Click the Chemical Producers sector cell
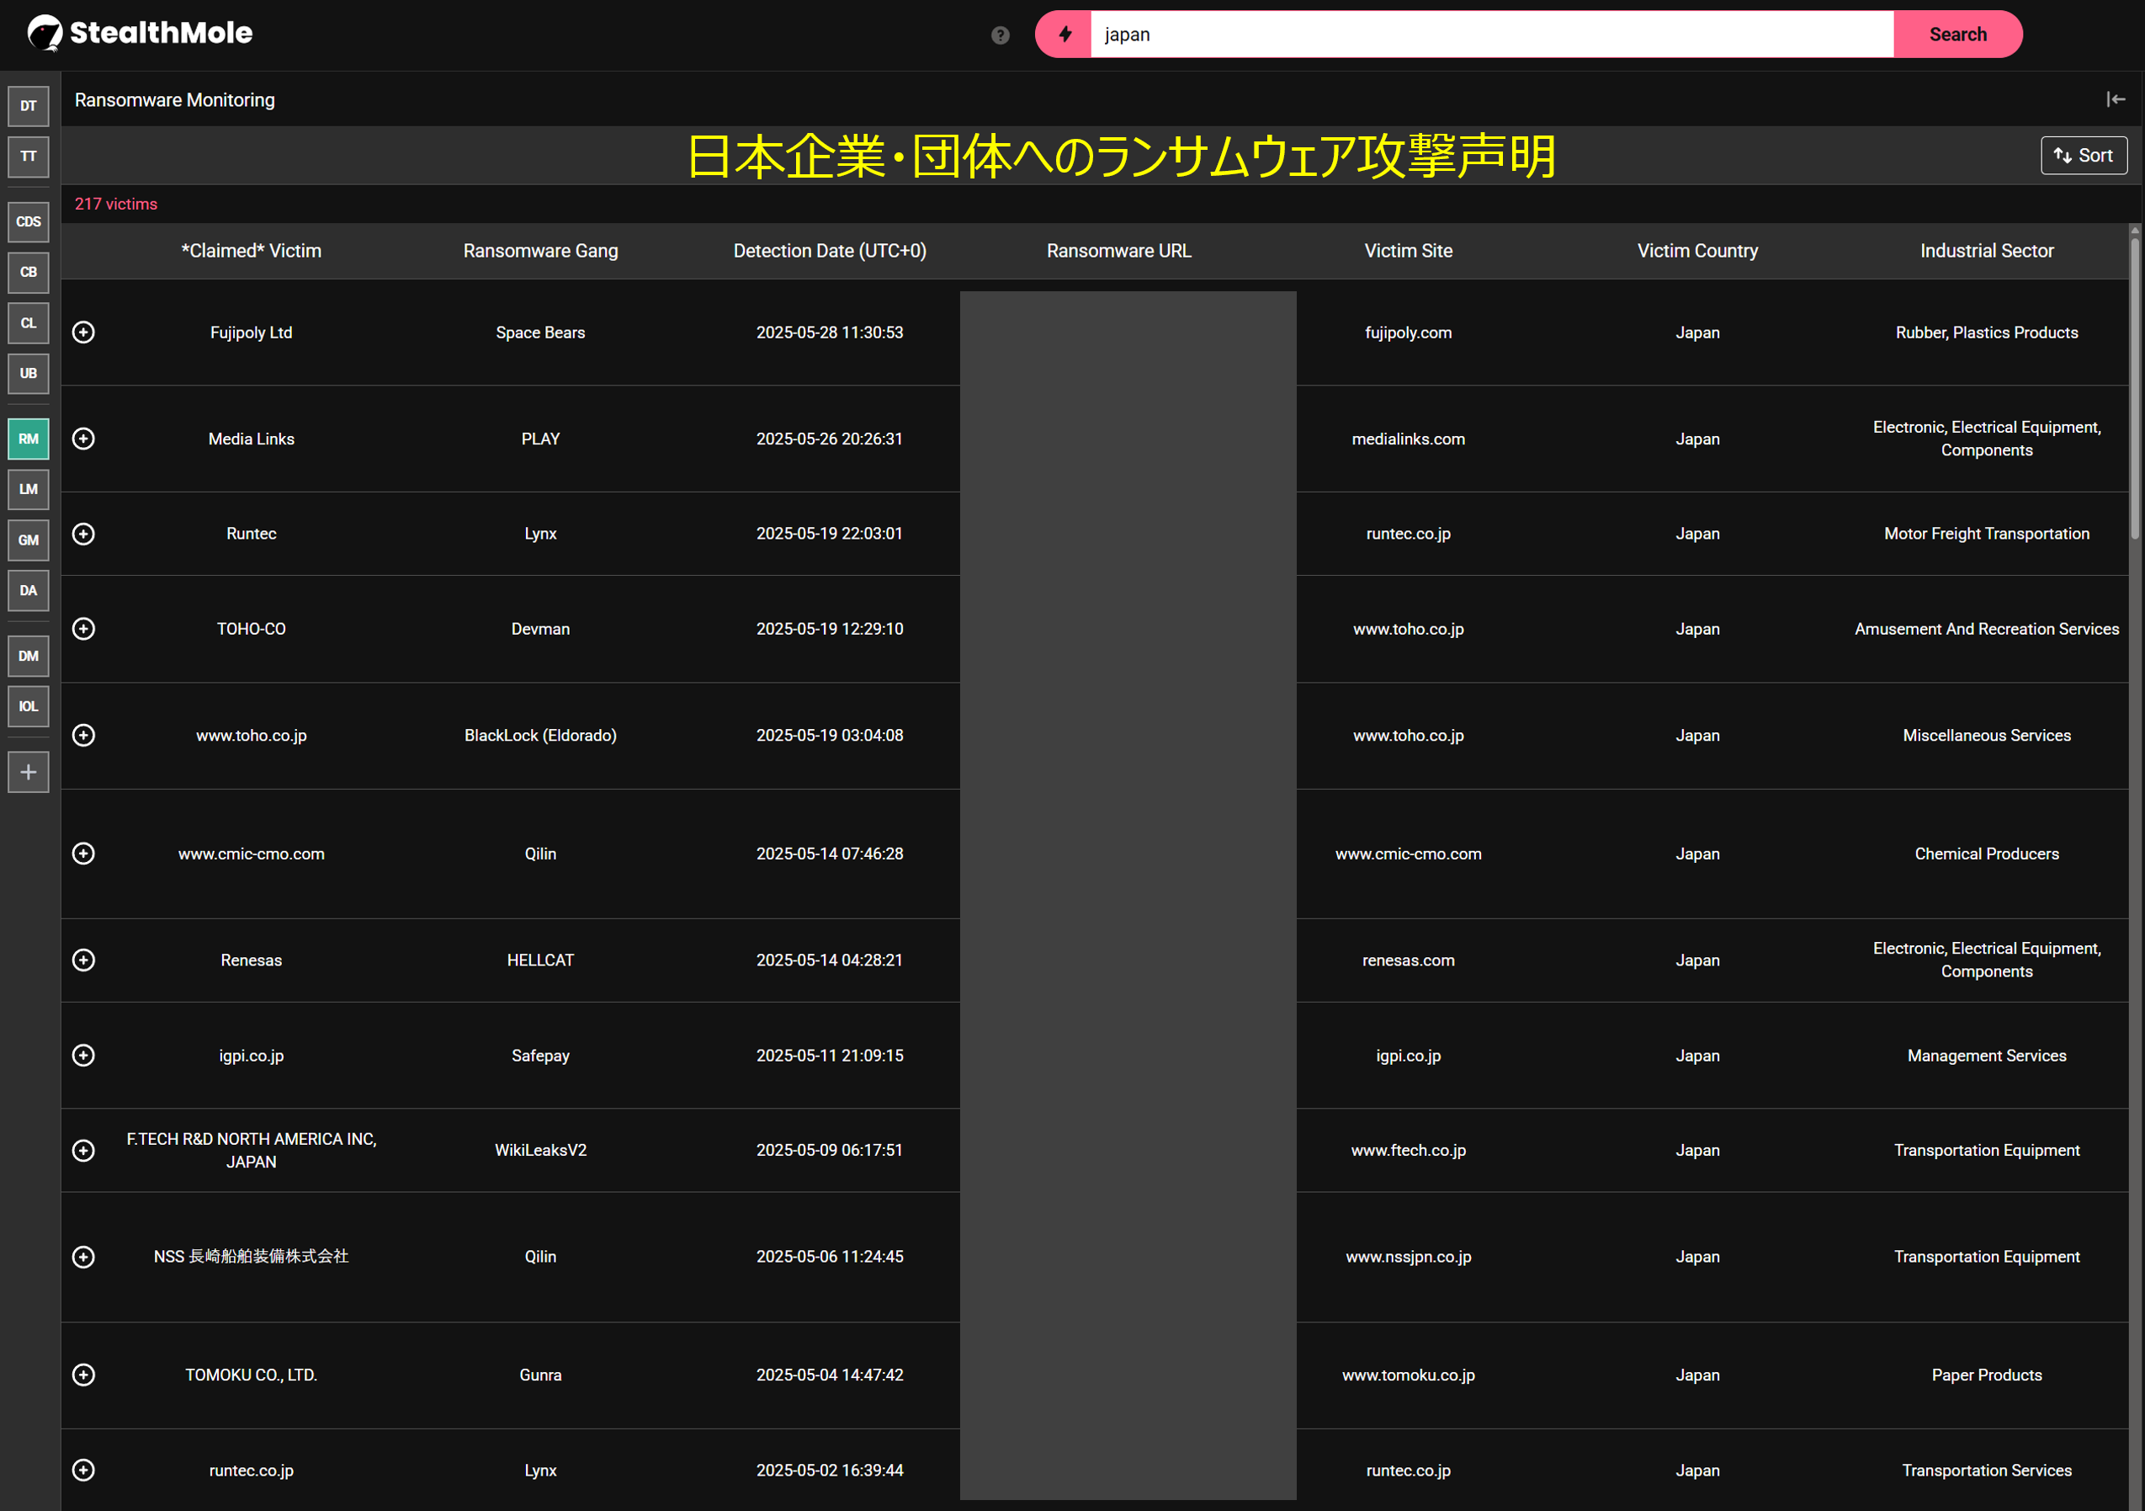Image resolution: width=2145 pixels, height=1511 pixels. tap(1986, 854)
